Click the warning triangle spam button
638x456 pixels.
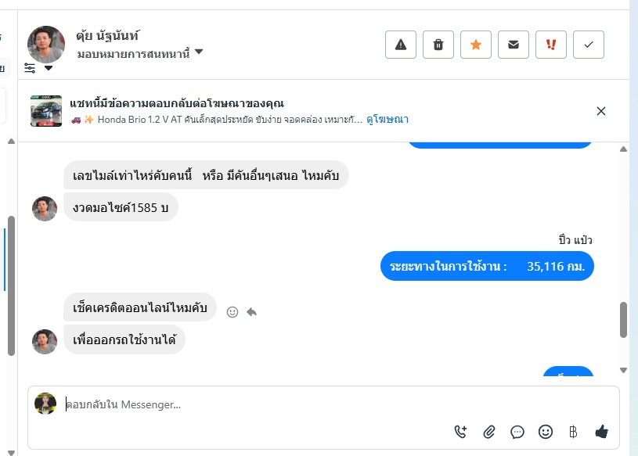401,45
